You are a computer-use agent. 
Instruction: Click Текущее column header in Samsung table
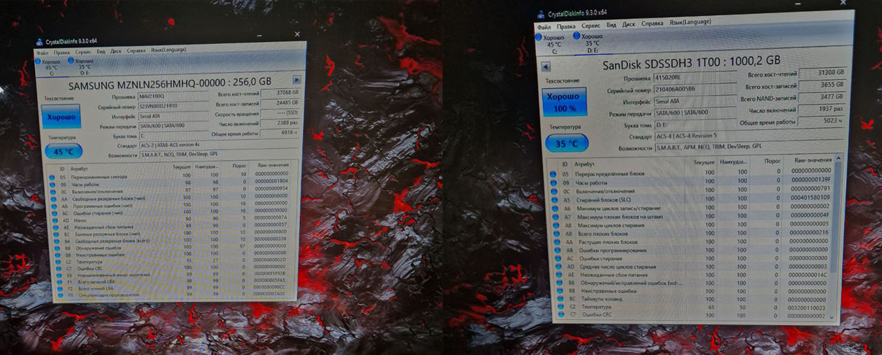coord(183,166)
